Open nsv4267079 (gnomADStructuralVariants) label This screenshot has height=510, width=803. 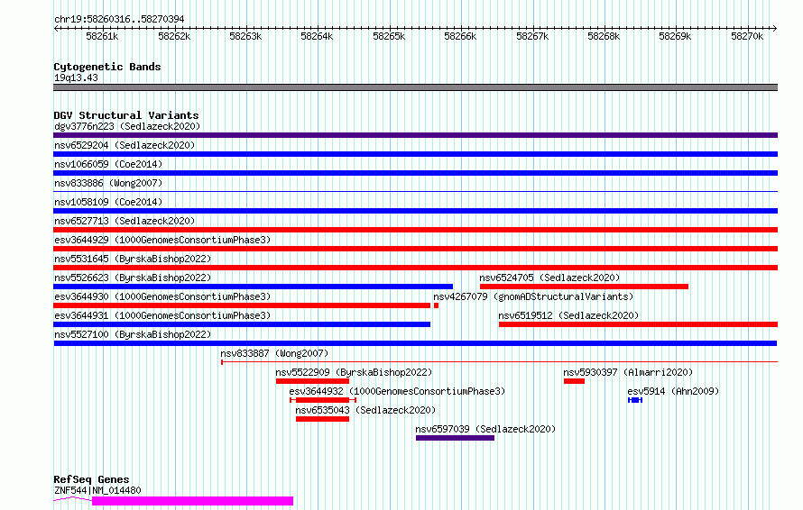(533, 296)
